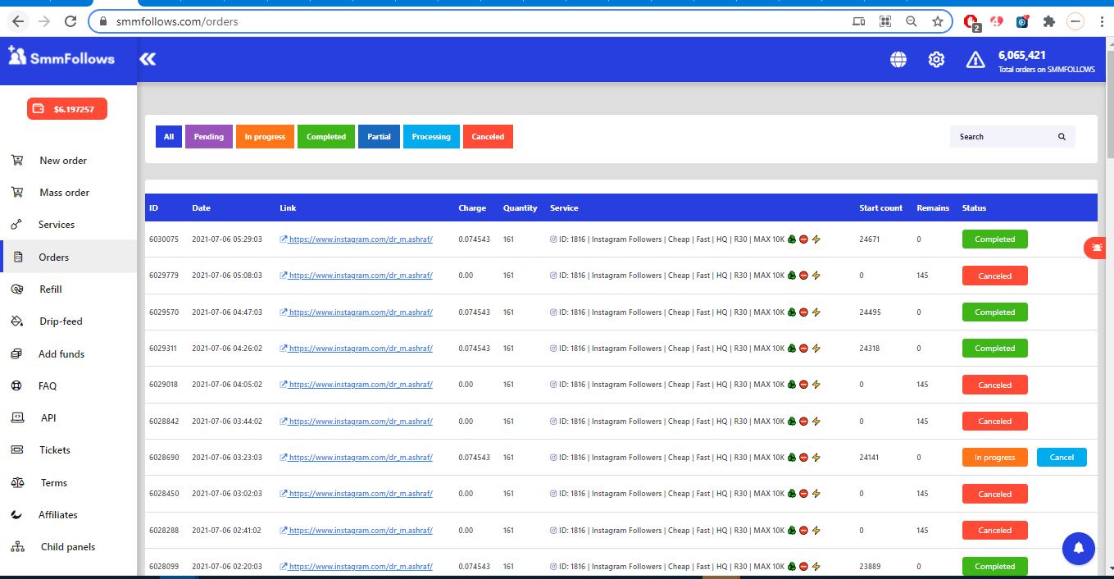The image size is (1114, 579).
Task: Open Instagram link of order 6028842
Action: 356,422
